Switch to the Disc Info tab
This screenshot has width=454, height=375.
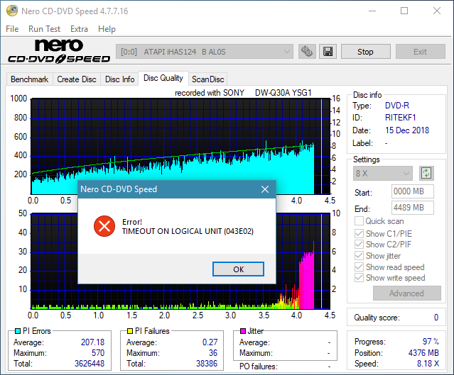click(120, 79)
